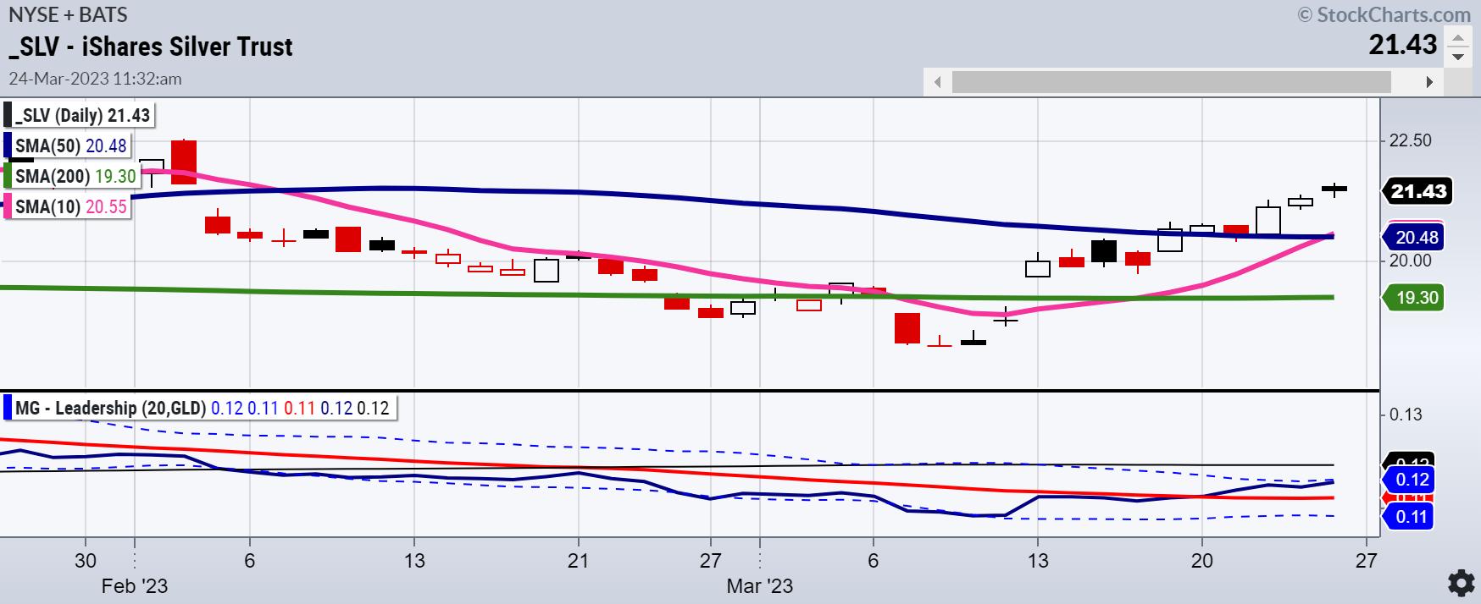Select the SMA(10) legend entry

(71, 206)
